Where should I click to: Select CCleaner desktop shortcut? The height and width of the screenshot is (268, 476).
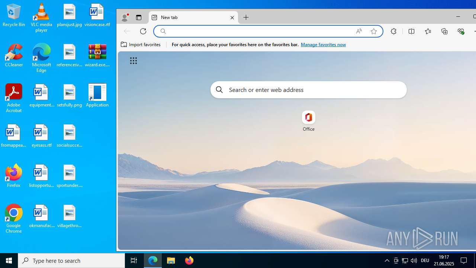[14, 55]
